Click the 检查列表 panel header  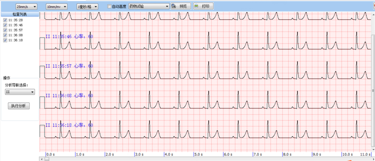coord(20,14)
